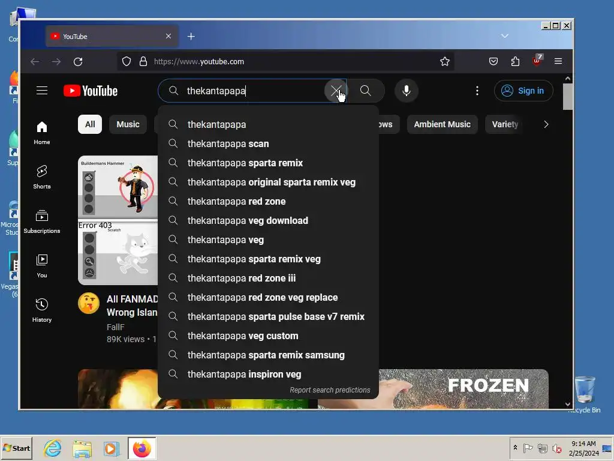Viewport: 614px width, 461px height.
Task: Open Save to Pocket button
Action: click(x=493, y=62)
